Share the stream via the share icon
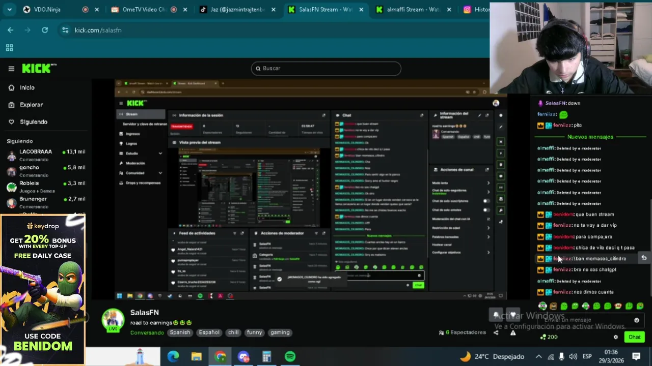652x366 pixels. click(x=496, y=332)
